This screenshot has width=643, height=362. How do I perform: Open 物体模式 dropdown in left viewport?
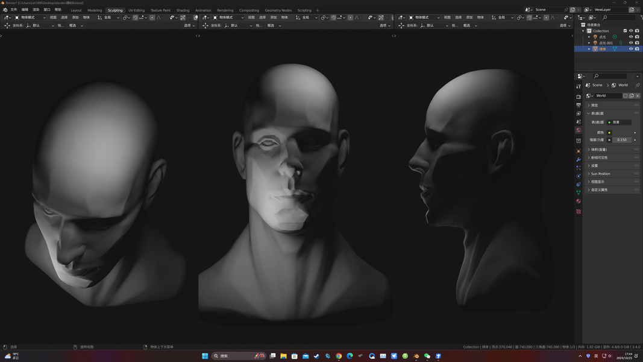(30, 17)
